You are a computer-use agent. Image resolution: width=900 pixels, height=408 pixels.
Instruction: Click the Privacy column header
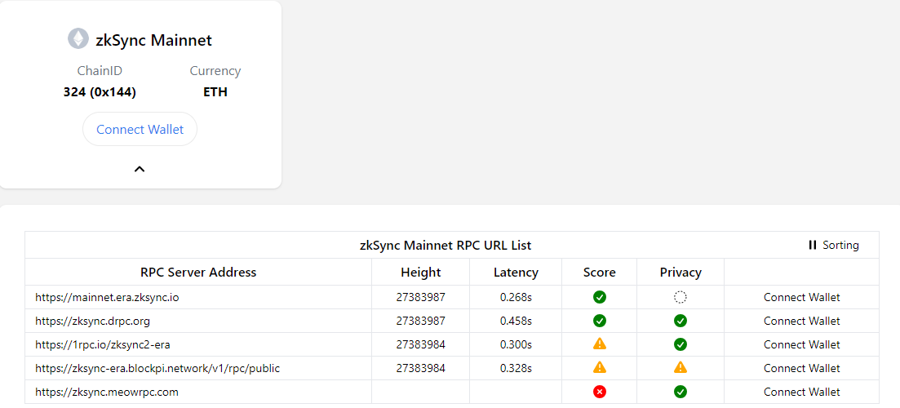(x=681, y=272)
